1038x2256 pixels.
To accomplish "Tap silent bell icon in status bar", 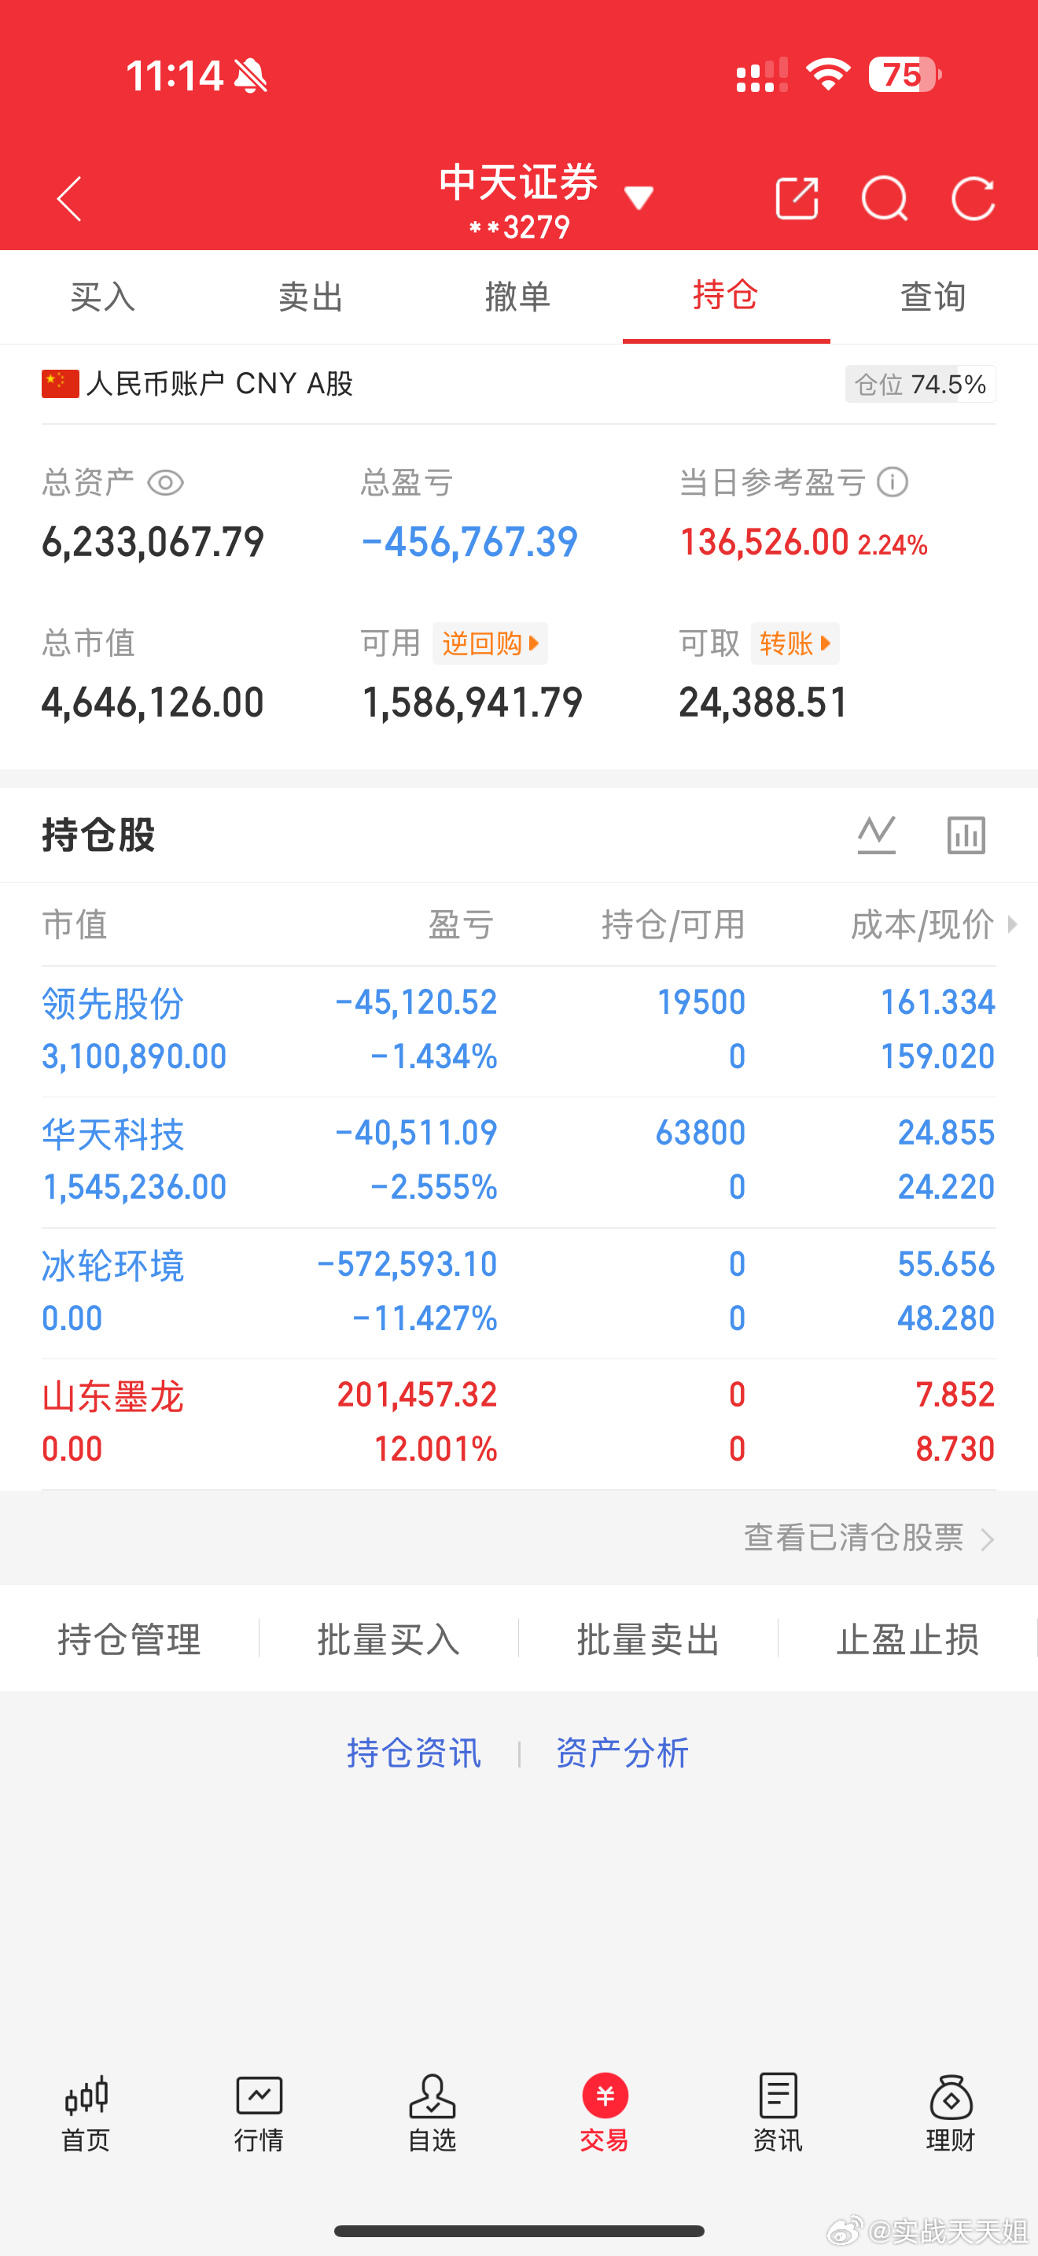I will pos(251,76).
